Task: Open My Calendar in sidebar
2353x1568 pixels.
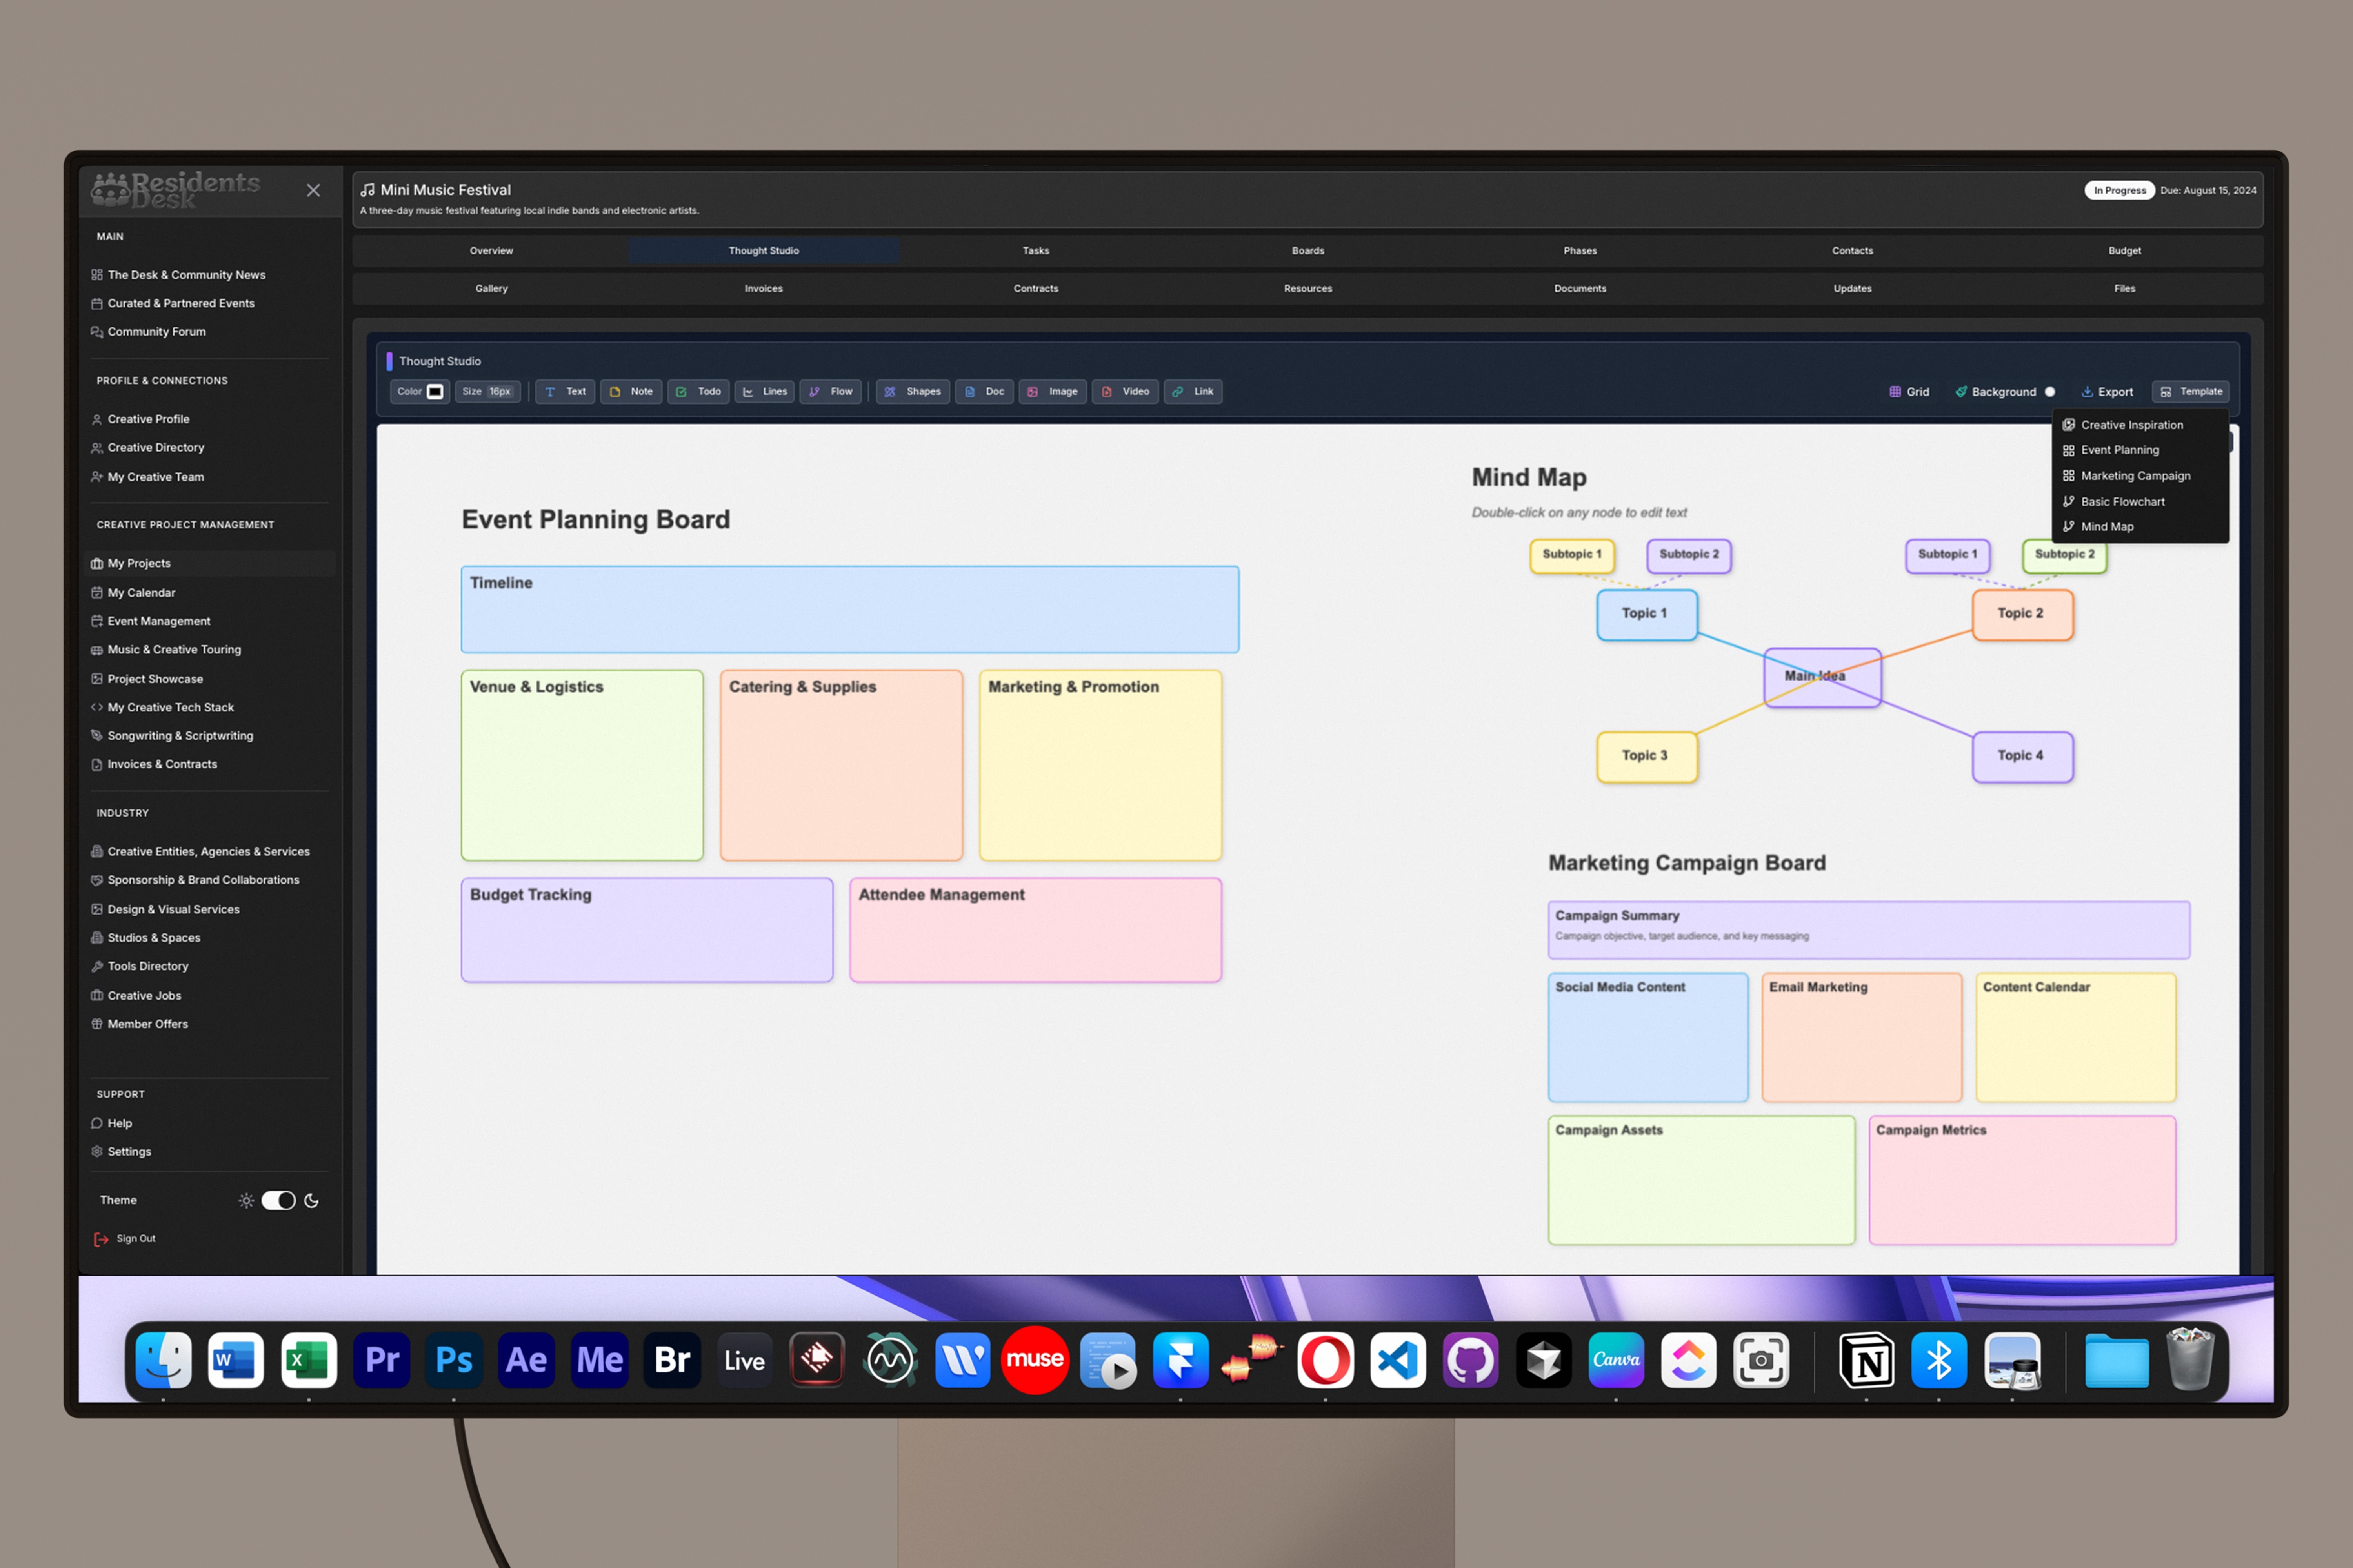Action: 133,593
